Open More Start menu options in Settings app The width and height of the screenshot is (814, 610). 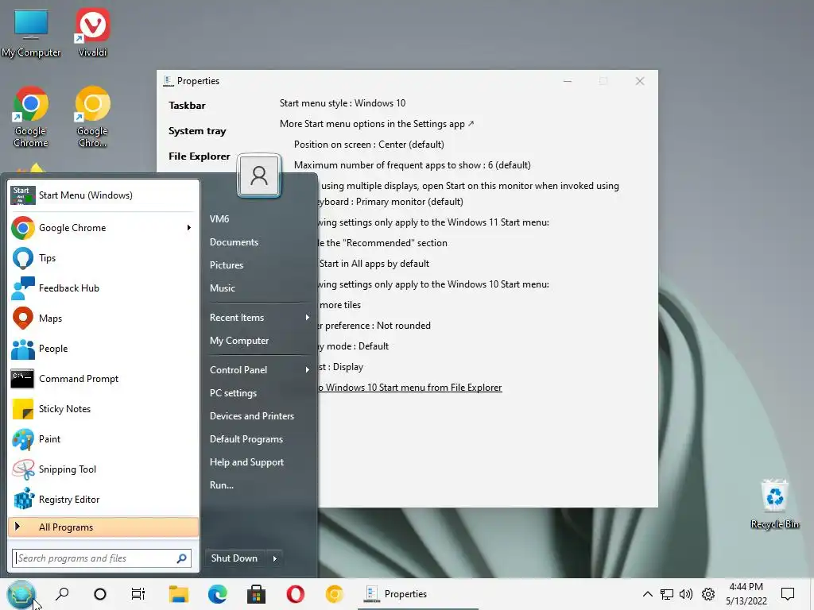click(377, 124)
